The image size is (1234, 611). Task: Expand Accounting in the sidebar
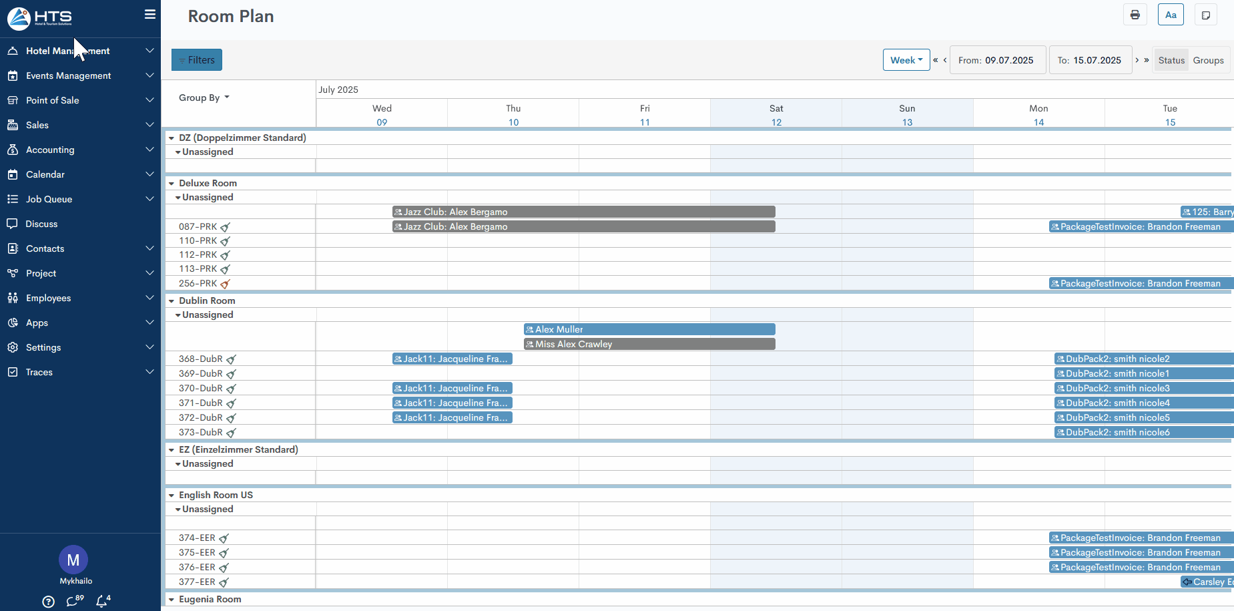point(80,150)
